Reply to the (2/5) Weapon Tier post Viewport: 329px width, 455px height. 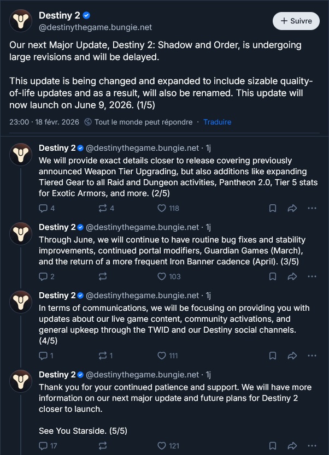click(44, 208)
